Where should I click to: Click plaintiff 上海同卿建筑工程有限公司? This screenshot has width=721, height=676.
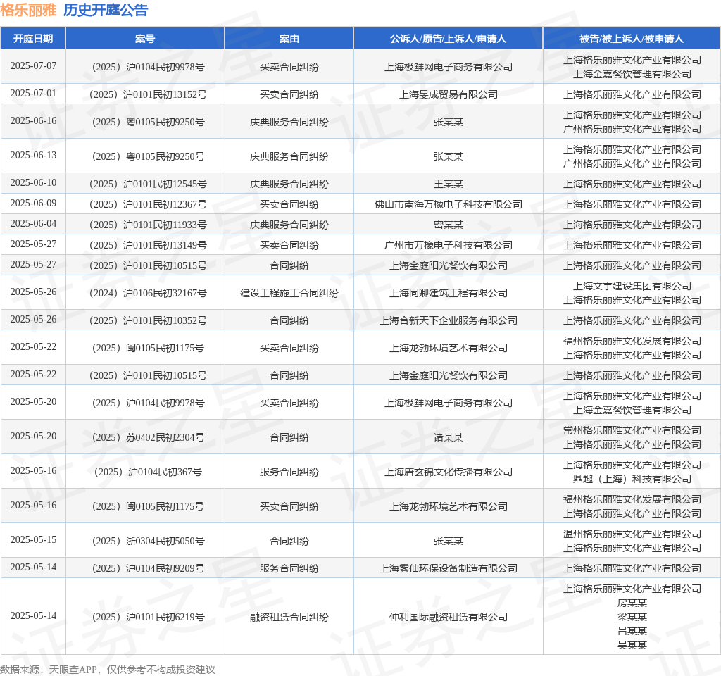coord(449,293)
